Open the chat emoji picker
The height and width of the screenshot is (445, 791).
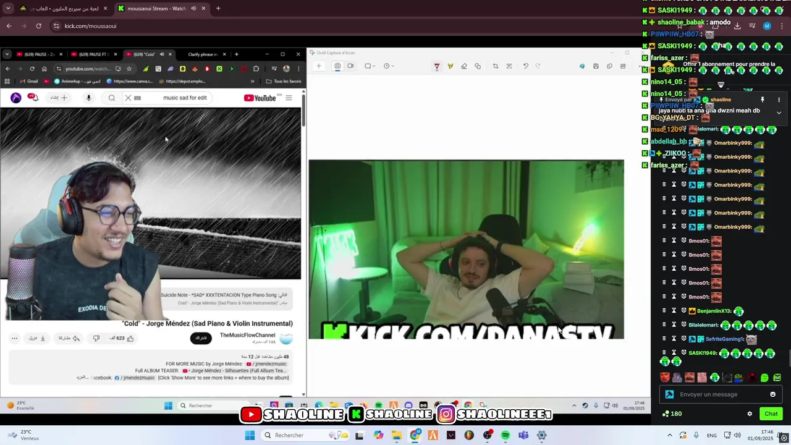[772, 394]
